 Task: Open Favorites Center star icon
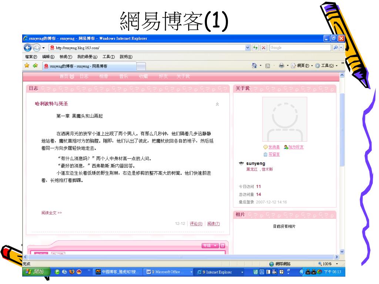tap(27, 65)
